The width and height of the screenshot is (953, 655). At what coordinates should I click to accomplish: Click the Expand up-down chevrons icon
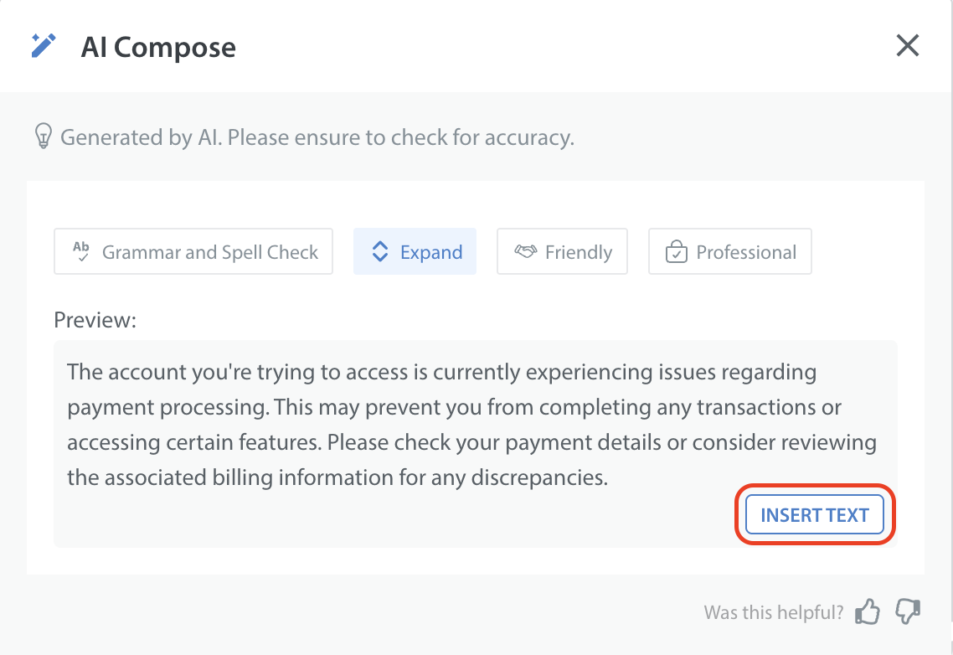coord(380,252)
